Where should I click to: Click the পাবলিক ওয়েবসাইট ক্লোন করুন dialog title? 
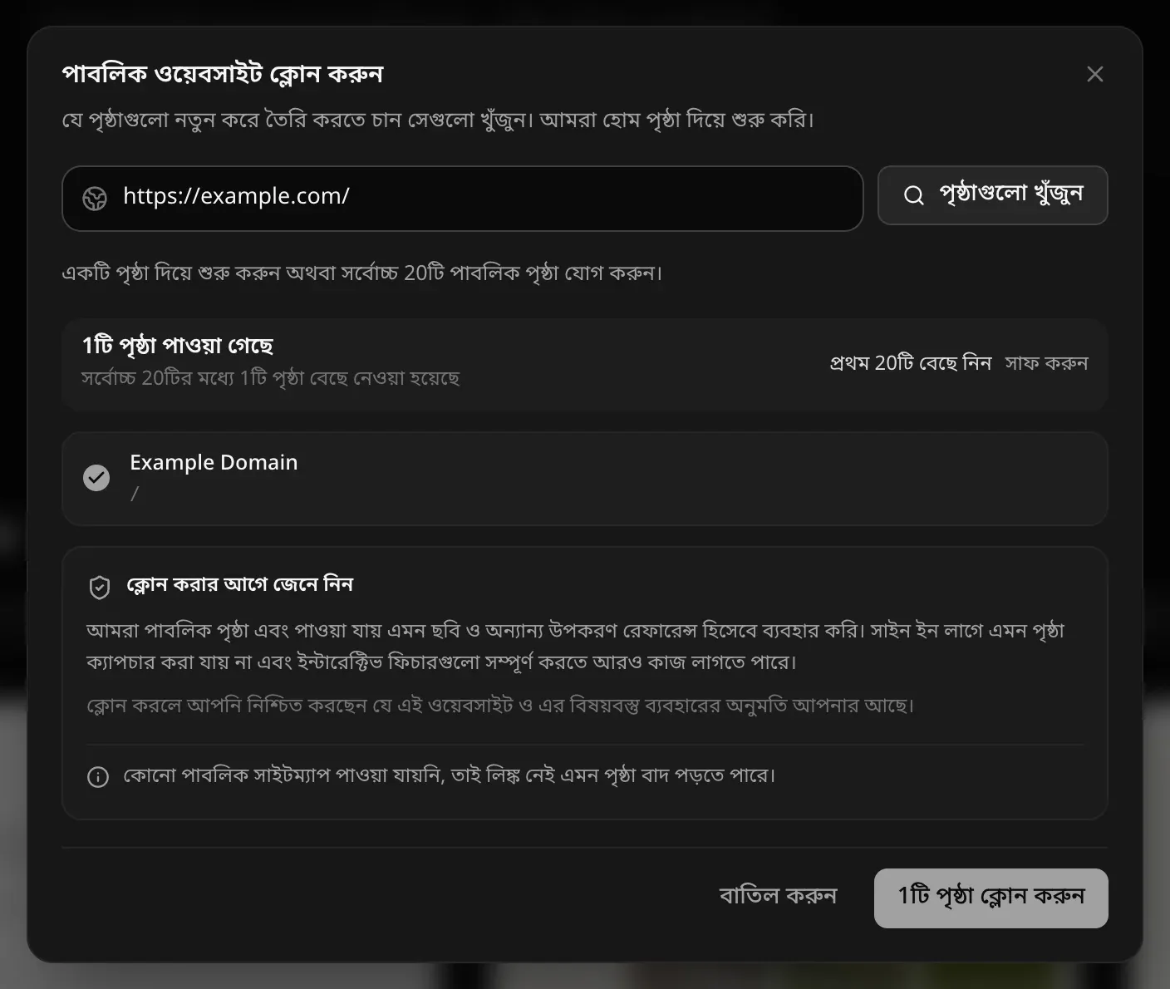coord(223,74)
